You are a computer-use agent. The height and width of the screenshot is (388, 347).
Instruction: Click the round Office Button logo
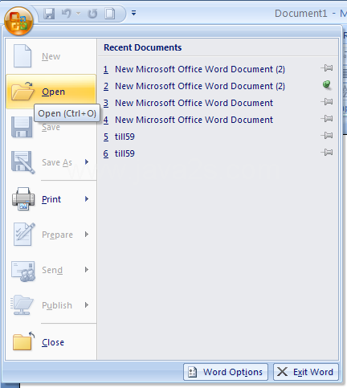18,21
